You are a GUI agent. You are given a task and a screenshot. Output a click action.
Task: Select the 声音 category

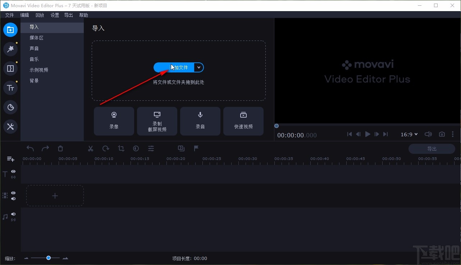click(x=52, y=48)
